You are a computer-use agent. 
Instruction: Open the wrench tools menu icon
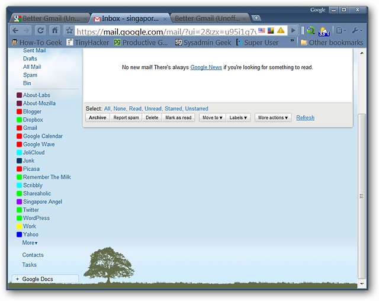click(357, 30)
